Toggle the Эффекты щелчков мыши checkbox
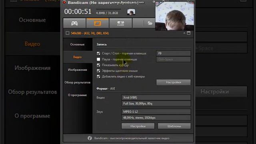Viewport: 256px width, 144px height. pyautogui.click(x=98, y=71)
